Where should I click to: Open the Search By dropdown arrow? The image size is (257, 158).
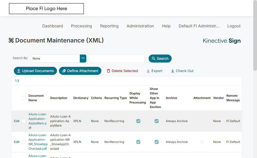[x=83, y=59]
